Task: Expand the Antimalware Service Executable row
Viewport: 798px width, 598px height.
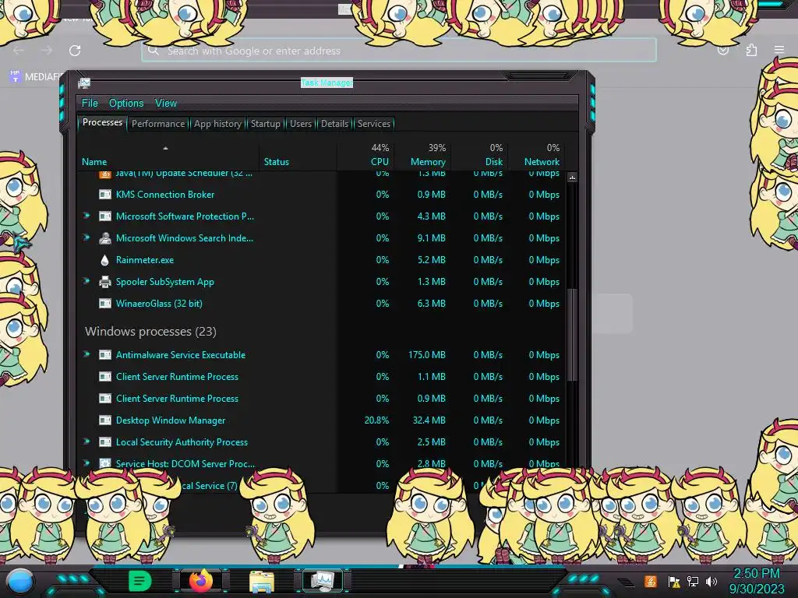Action: [87, 354]
